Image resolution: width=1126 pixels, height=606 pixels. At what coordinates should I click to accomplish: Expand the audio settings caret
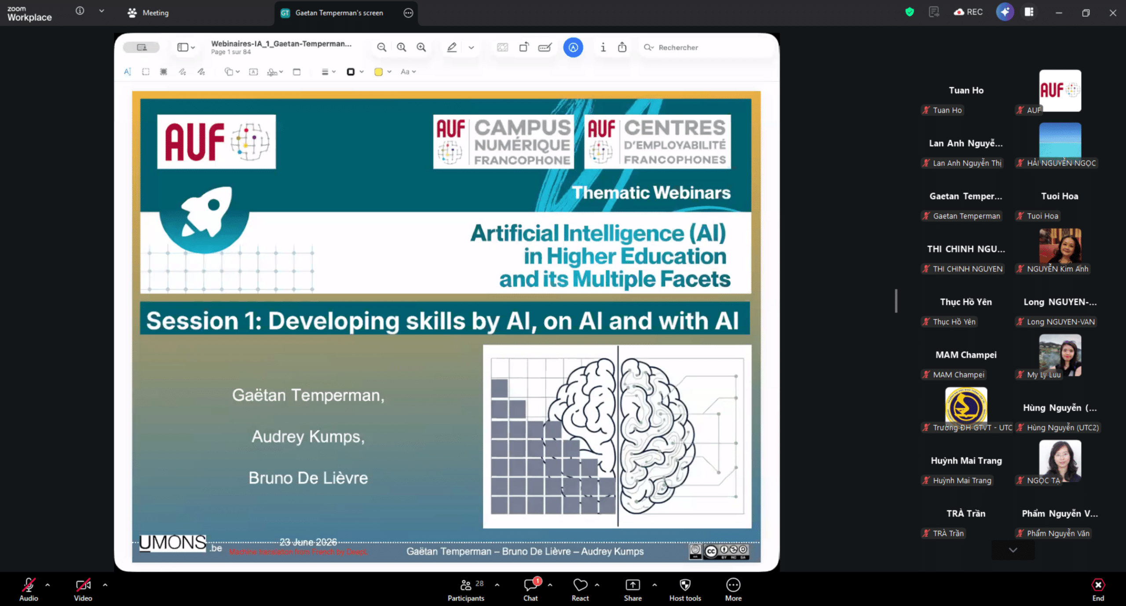[48, 585]
